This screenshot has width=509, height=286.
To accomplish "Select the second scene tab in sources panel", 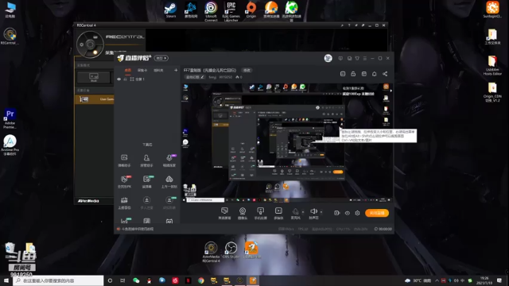I will (x=142, y=70).
